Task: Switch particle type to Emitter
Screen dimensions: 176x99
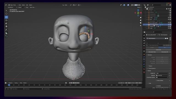Action: 152,48
